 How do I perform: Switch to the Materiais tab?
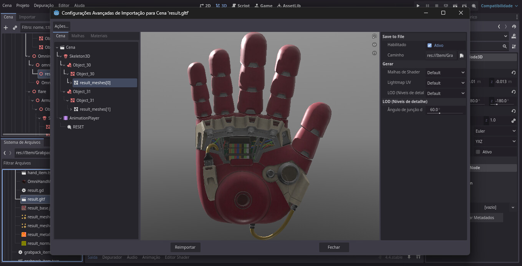coord(99,36)
